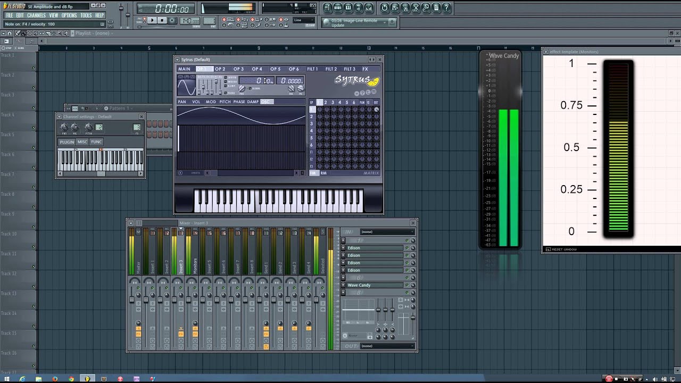Toggle the first checkbox beside the Sytrus sliders

pyautogui.click(x=226, y=78)
